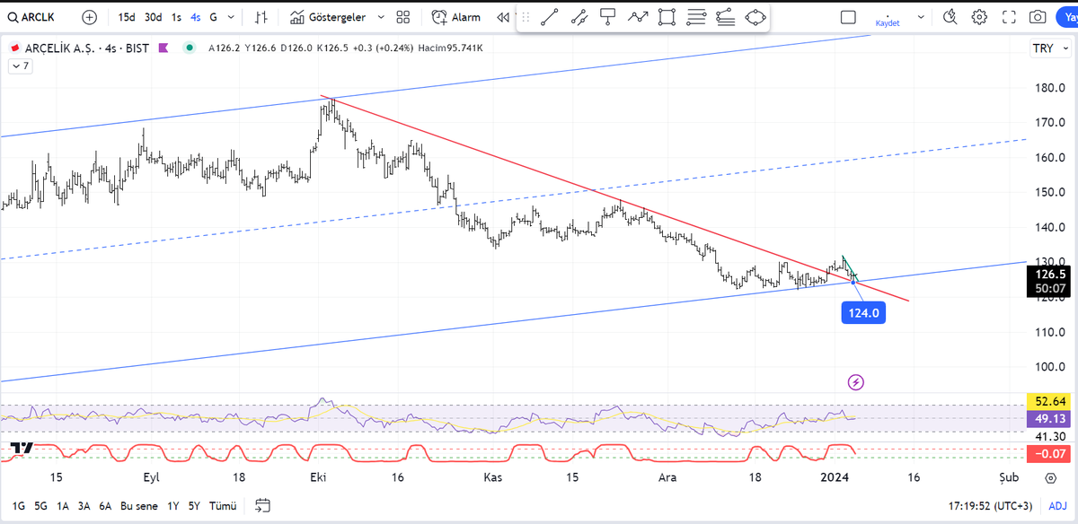Click Kaydet to save the chart layout
Screen dimensions: 1078x524
pyautogui.click(x=887, y=22)
